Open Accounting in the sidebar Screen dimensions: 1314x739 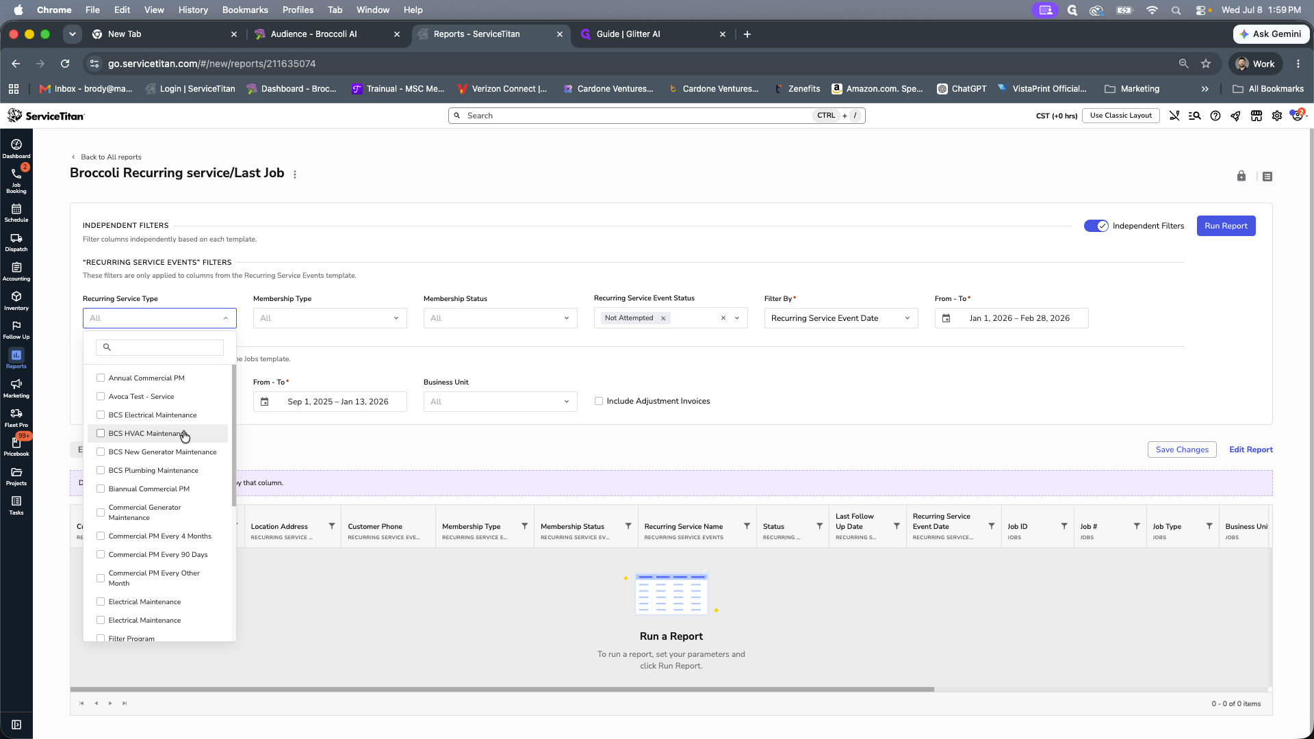[16, 272]
